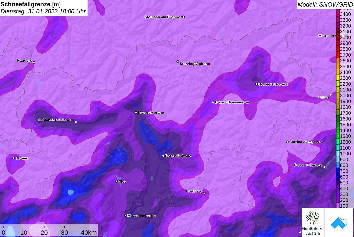
Task: Click the Cles city marker
Action: click(x=117, y=181)
